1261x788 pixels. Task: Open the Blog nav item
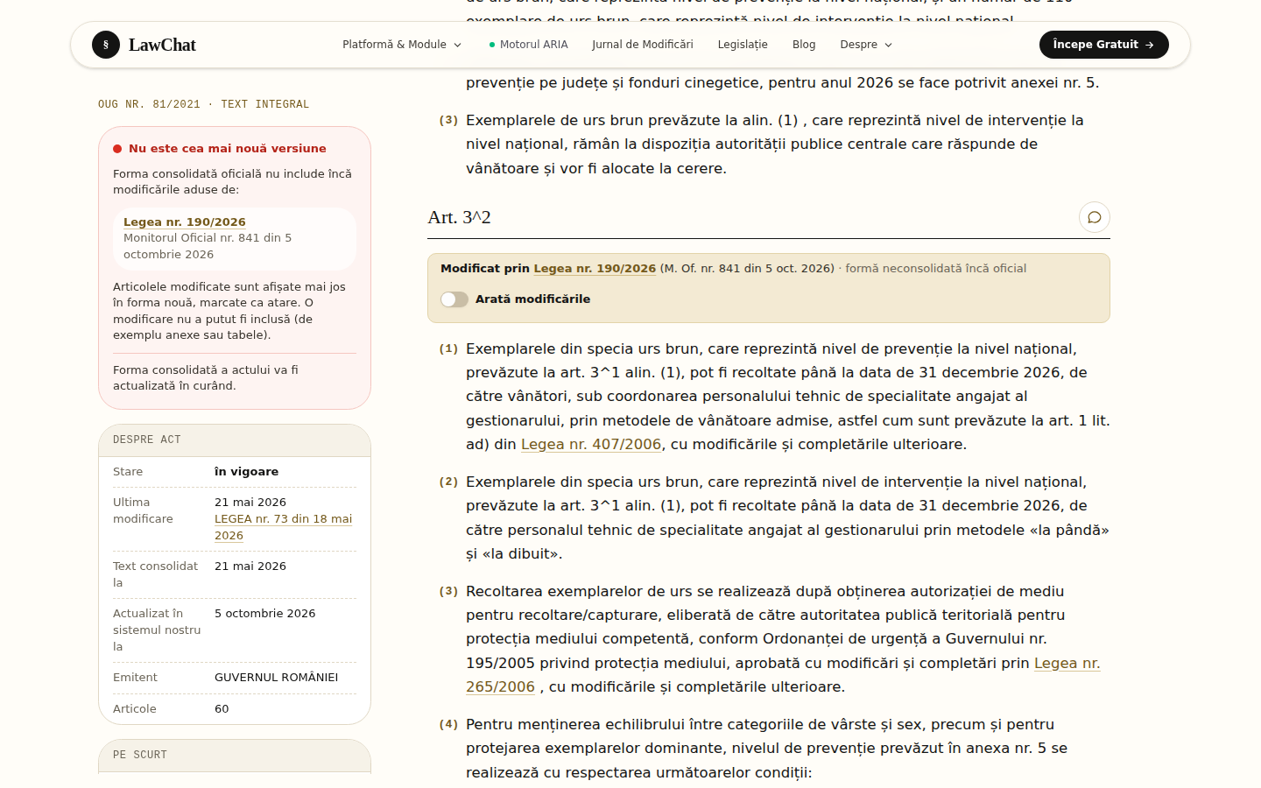804,45
